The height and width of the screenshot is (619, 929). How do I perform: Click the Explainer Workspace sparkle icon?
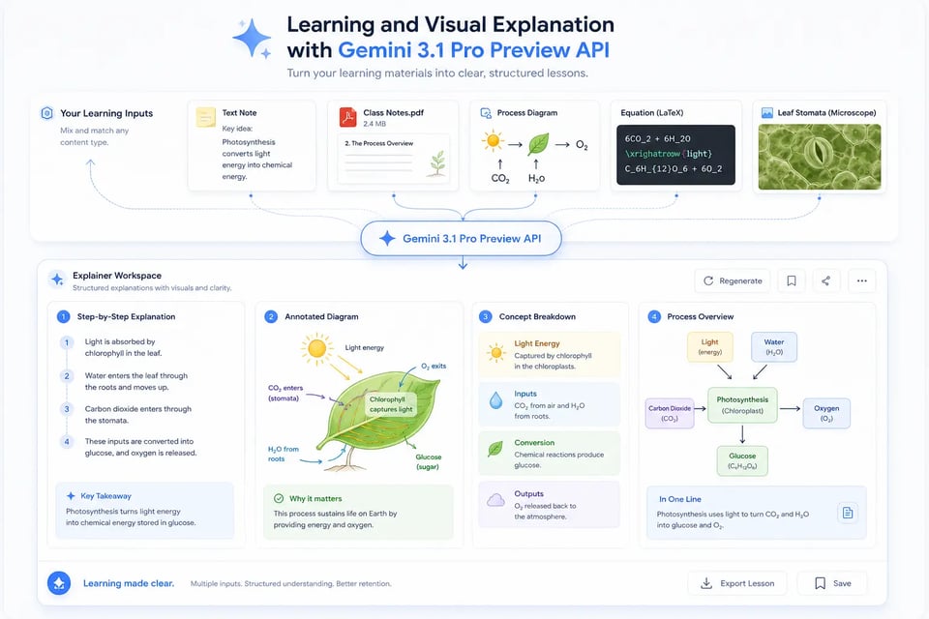coord(57,279)
